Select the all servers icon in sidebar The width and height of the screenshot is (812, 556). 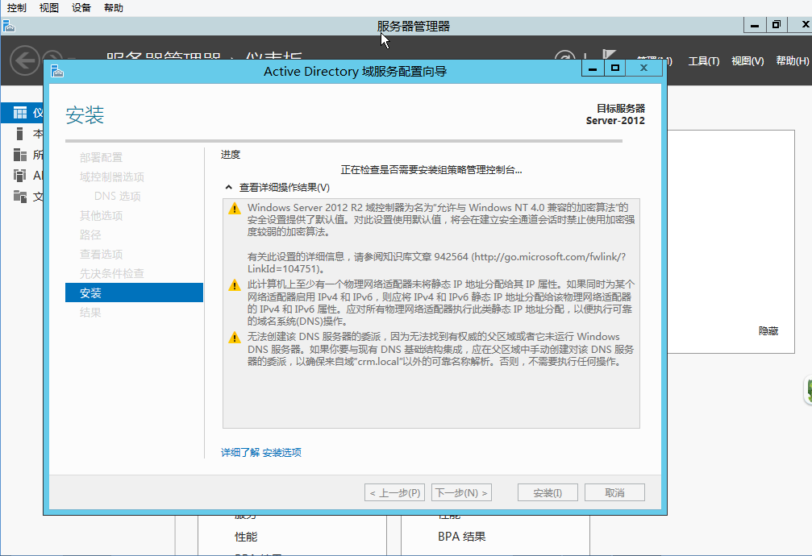click(x=19, y=154)
